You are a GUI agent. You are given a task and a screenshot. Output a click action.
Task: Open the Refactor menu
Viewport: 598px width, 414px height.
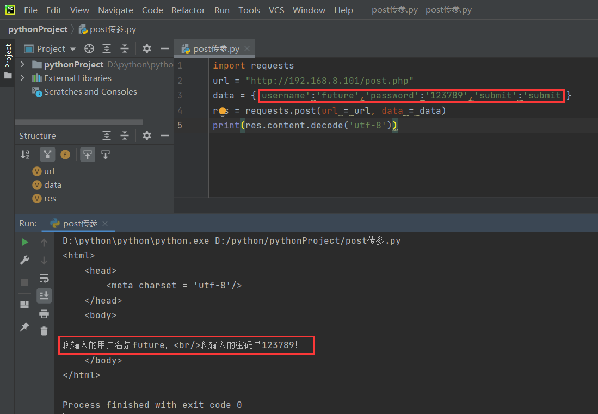click(188, 10)
